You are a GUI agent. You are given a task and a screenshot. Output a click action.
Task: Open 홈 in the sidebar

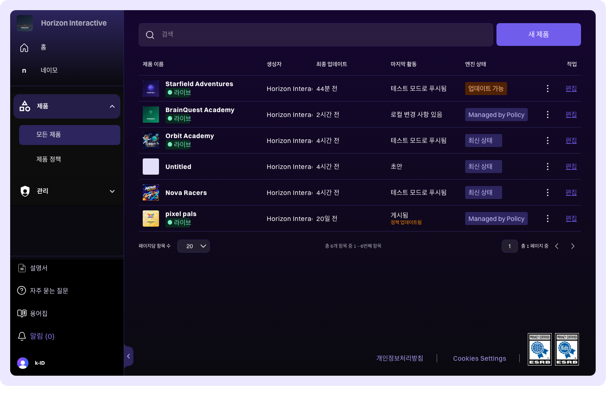tap(44, 48)
